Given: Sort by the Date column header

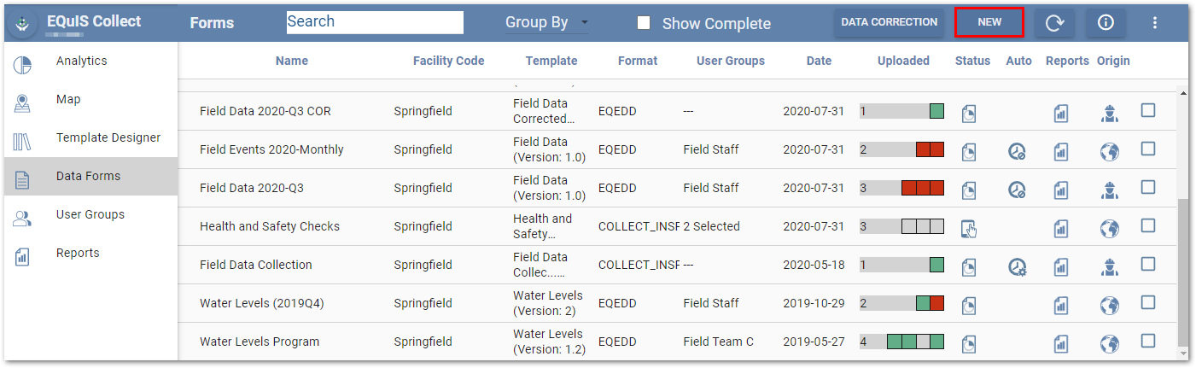Looking at the screenshot, I should 819,61.
